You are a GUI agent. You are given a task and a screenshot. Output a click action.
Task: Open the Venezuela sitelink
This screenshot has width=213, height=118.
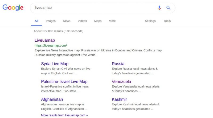[121, 82]
